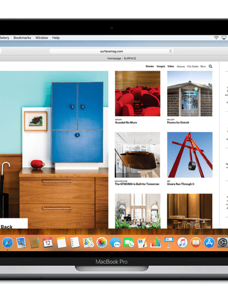This screenshot has width=228, height=306.
Task: Click the red steel sculpture thumbnail
Action: [190, 155]
